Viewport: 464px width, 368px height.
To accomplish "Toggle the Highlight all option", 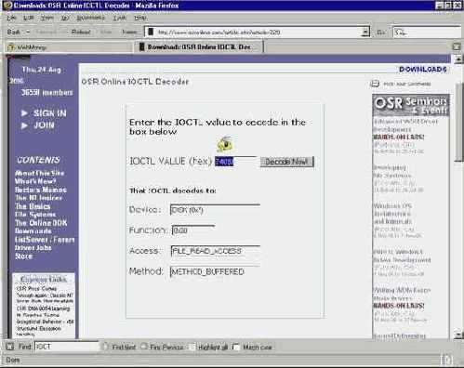I will point(192,347).
